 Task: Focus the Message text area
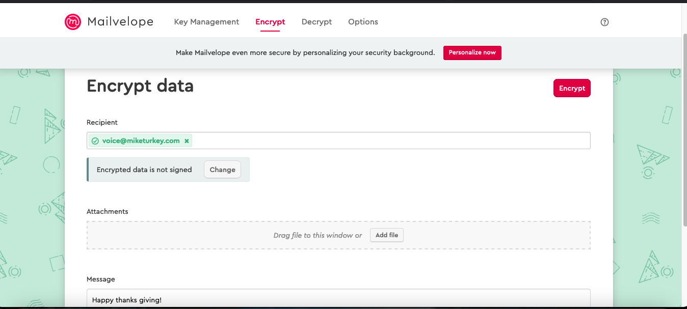click(x=338, y=299)
